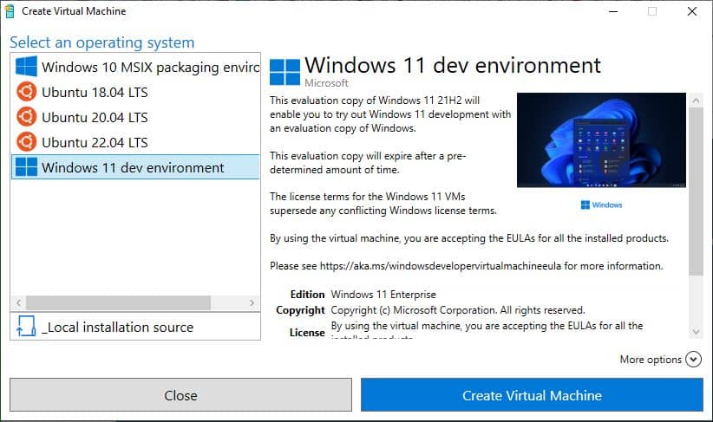The width and height of the screenshot is (713, 422).
Task: Click the Windows logo caption under the preview
Action: 601,205
